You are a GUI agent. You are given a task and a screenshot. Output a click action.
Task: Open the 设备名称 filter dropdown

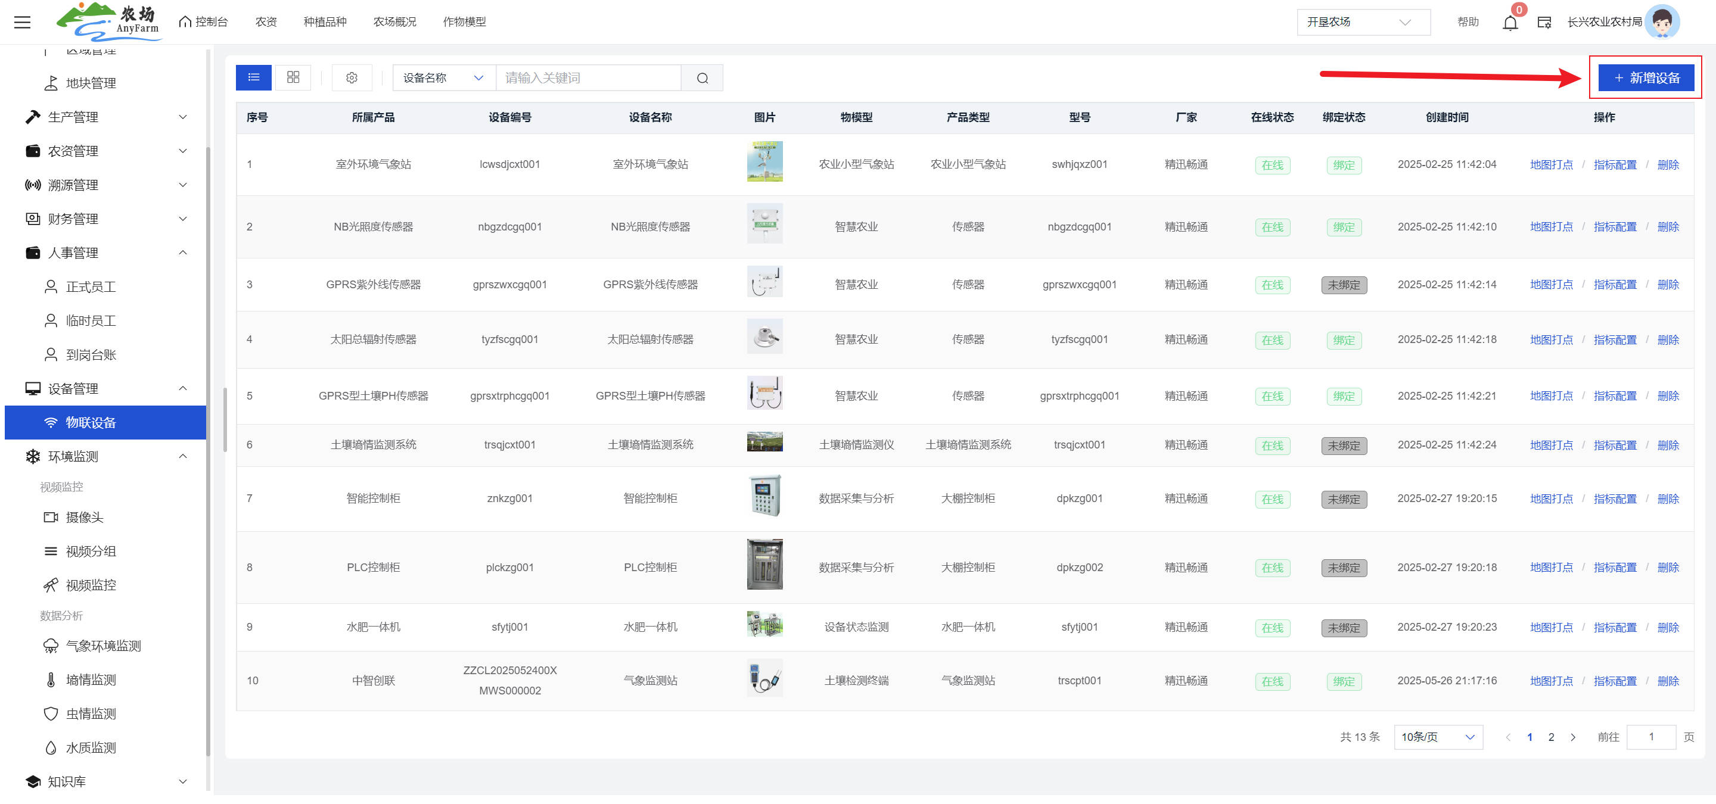(x=443, y=78)
